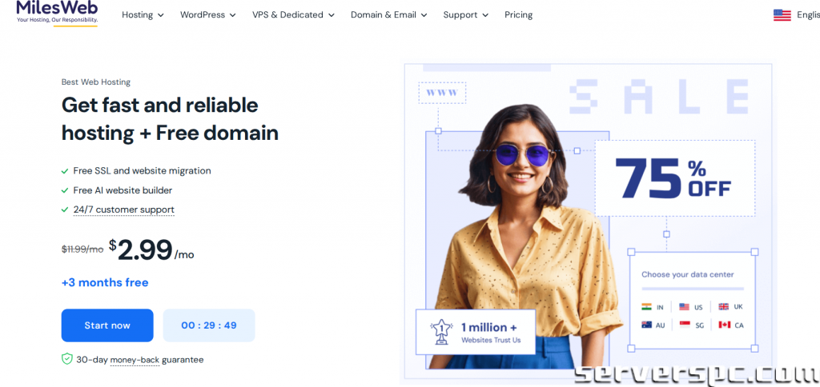Click the 24/7 customer support link
This screenshot has height=387, width=820.
click(124, 210)
